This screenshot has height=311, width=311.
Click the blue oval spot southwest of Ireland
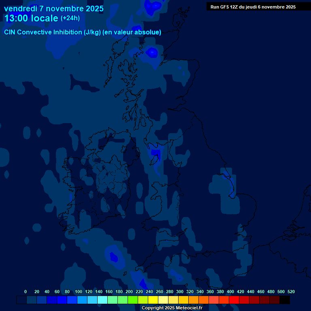click(x=114, y=257)
